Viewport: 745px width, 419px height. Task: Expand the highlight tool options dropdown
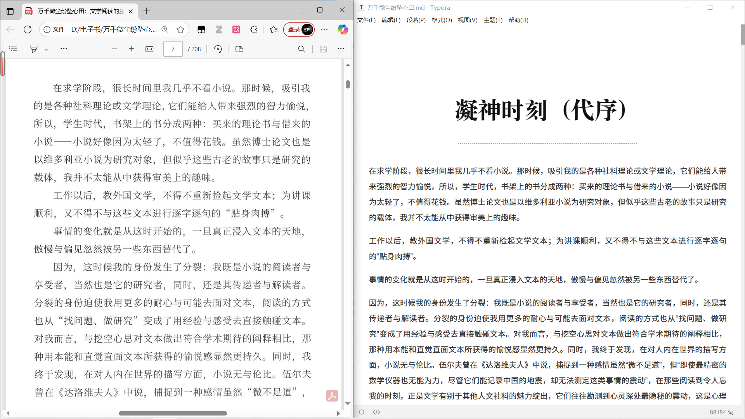(x=47, y=49)
